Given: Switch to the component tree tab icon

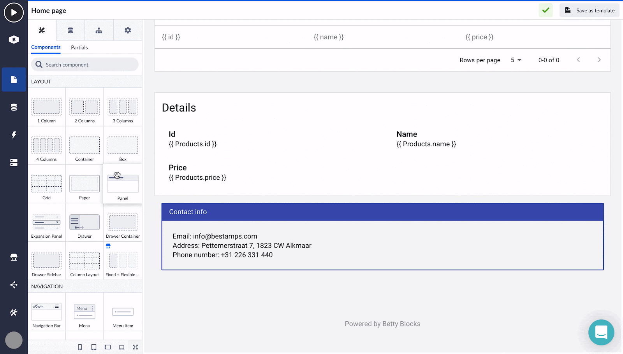Looking at the screenshot, I should point(99,30).
